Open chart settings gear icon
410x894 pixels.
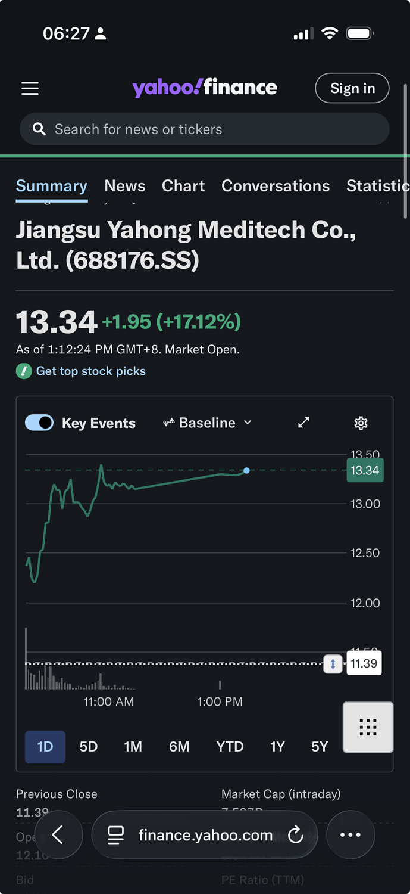(361, 423)
